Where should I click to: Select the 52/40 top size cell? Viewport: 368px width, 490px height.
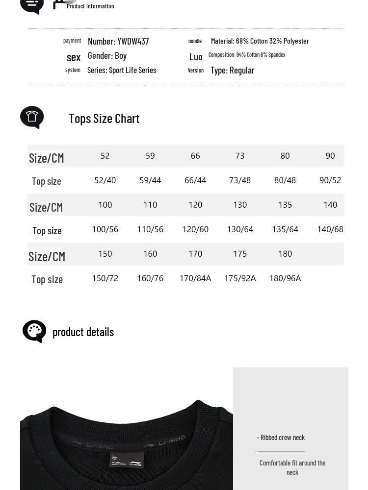105,180
